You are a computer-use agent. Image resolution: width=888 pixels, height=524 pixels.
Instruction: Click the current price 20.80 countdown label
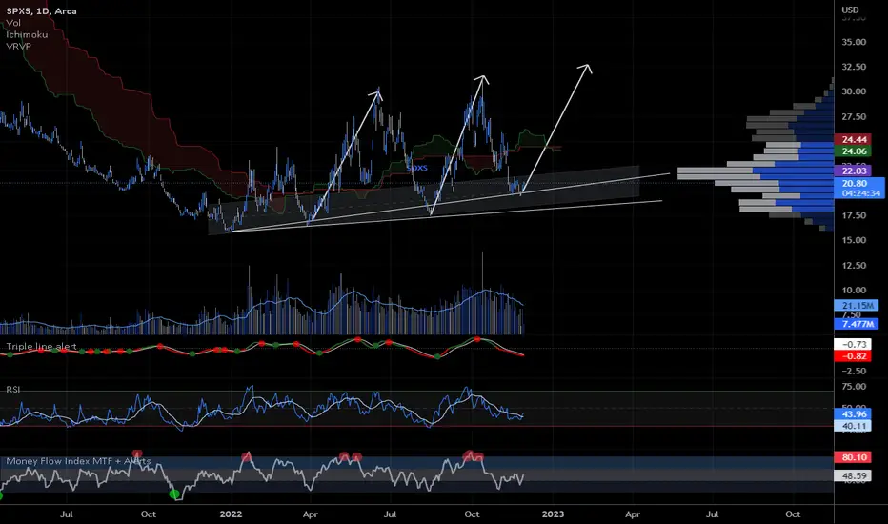tap(859, 188)
